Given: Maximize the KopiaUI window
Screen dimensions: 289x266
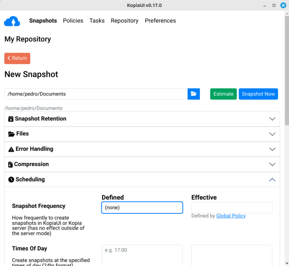Looking at the screenshot, I should (274, 5).
